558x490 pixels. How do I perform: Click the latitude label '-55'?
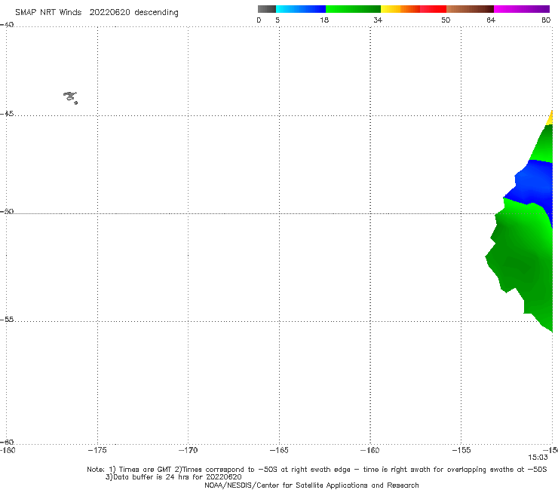pos(7,319)
